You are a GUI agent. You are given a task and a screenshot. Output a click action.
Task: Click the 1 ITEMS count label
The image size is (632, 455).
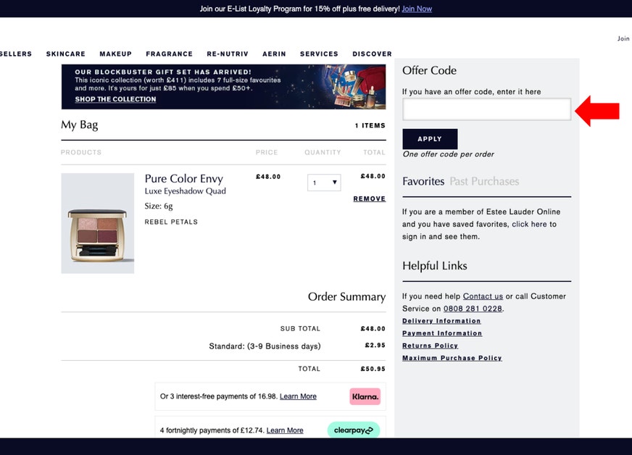point(370,126)
